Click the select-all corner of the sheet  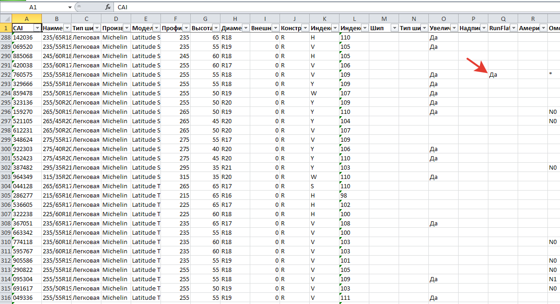tap(6, 19)
